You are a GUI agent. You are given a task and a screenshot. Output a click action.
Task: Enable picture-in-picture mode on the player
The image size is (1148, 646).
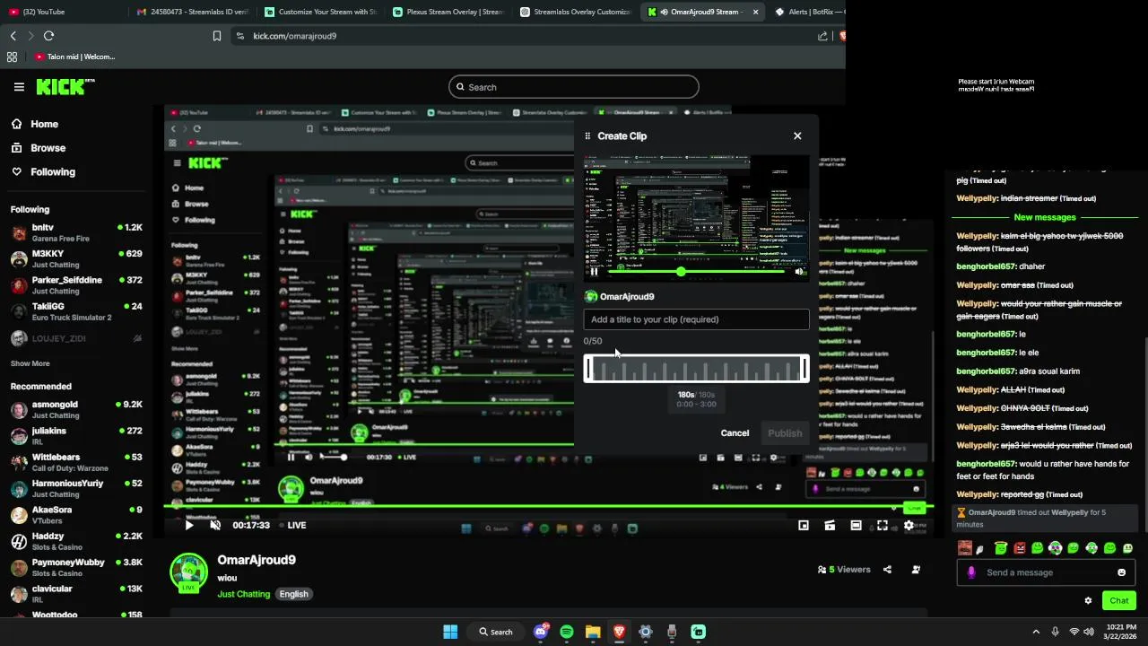(x=804, y=526)
